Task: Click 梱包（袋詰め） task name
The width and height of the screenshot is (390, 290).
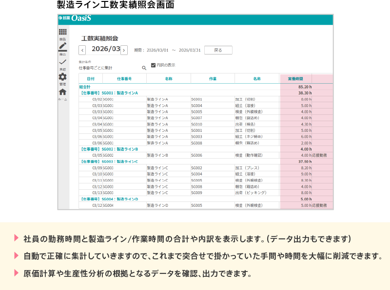Action: pyautogui.click(x=247, y=118)
